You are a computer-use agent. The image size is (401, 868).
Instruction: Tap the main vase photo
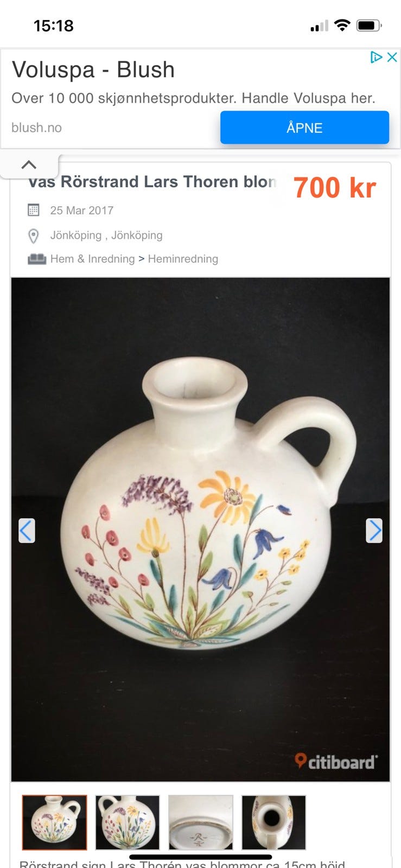pyautogui.click(x=201, y=529)
